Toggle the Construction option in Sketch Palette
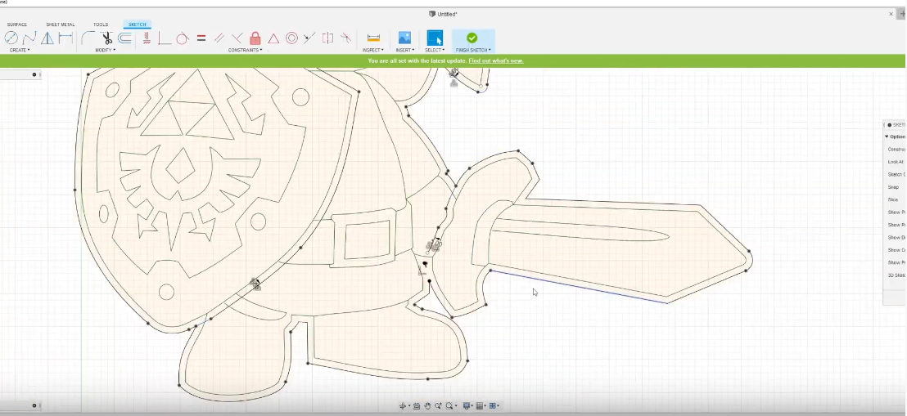 tap(896, 150)
